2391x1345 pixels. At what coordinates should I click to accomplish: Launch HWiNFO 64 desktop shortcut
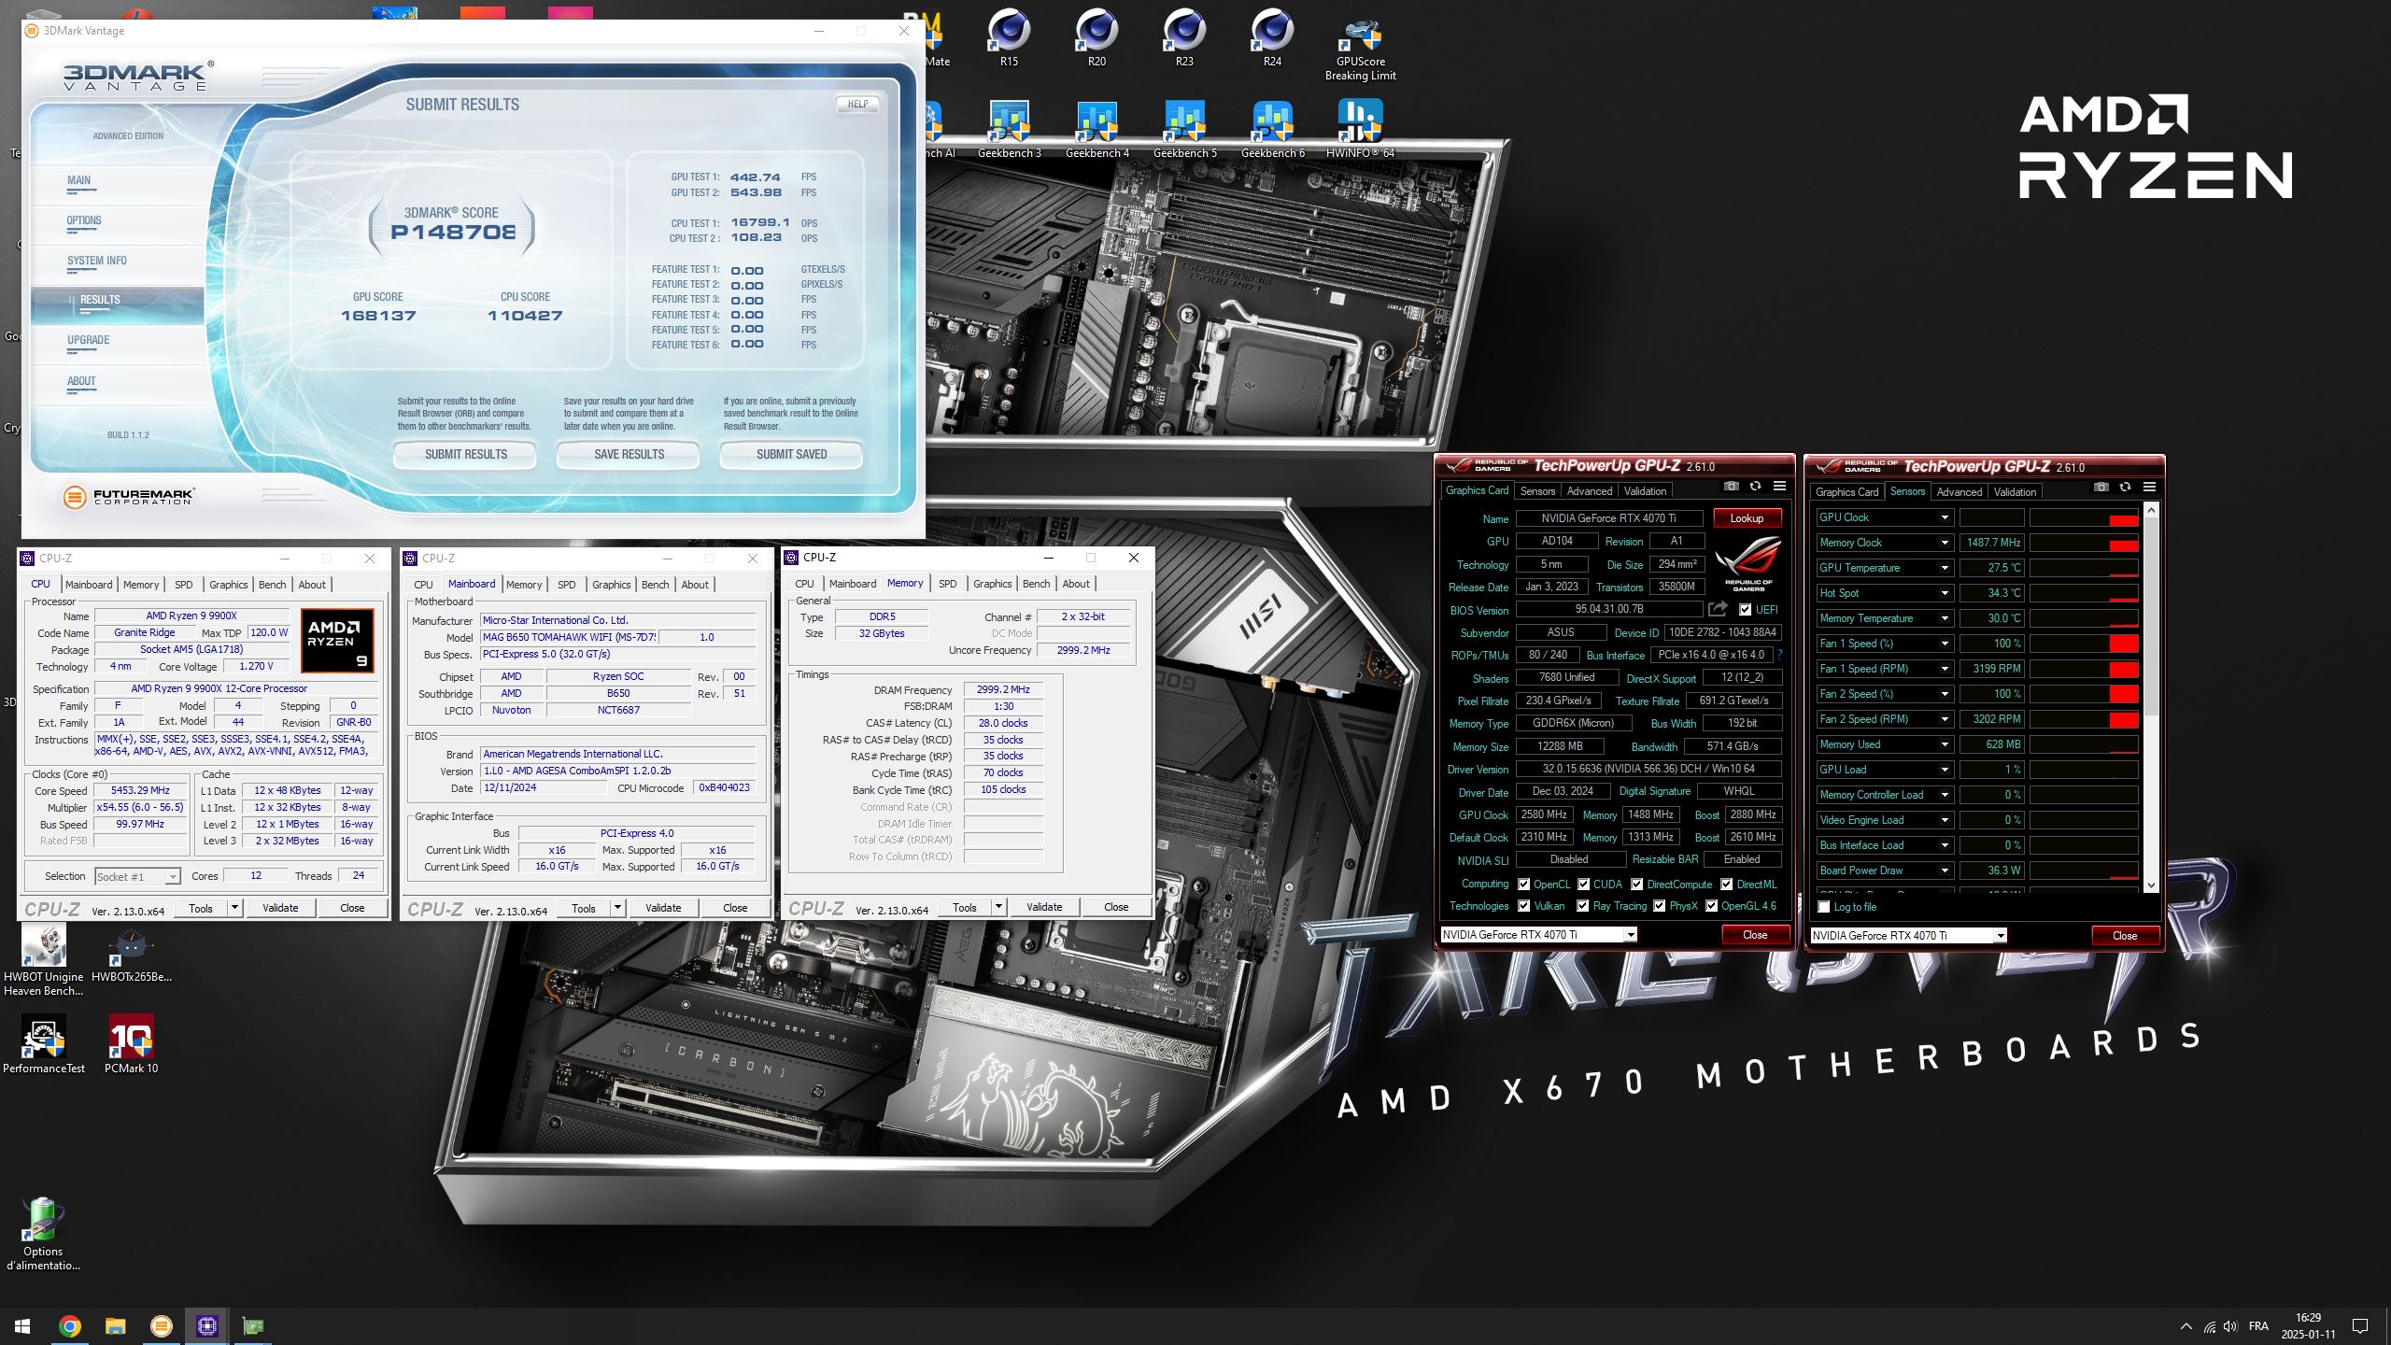pyautogui.click(x=1360, y=129)
